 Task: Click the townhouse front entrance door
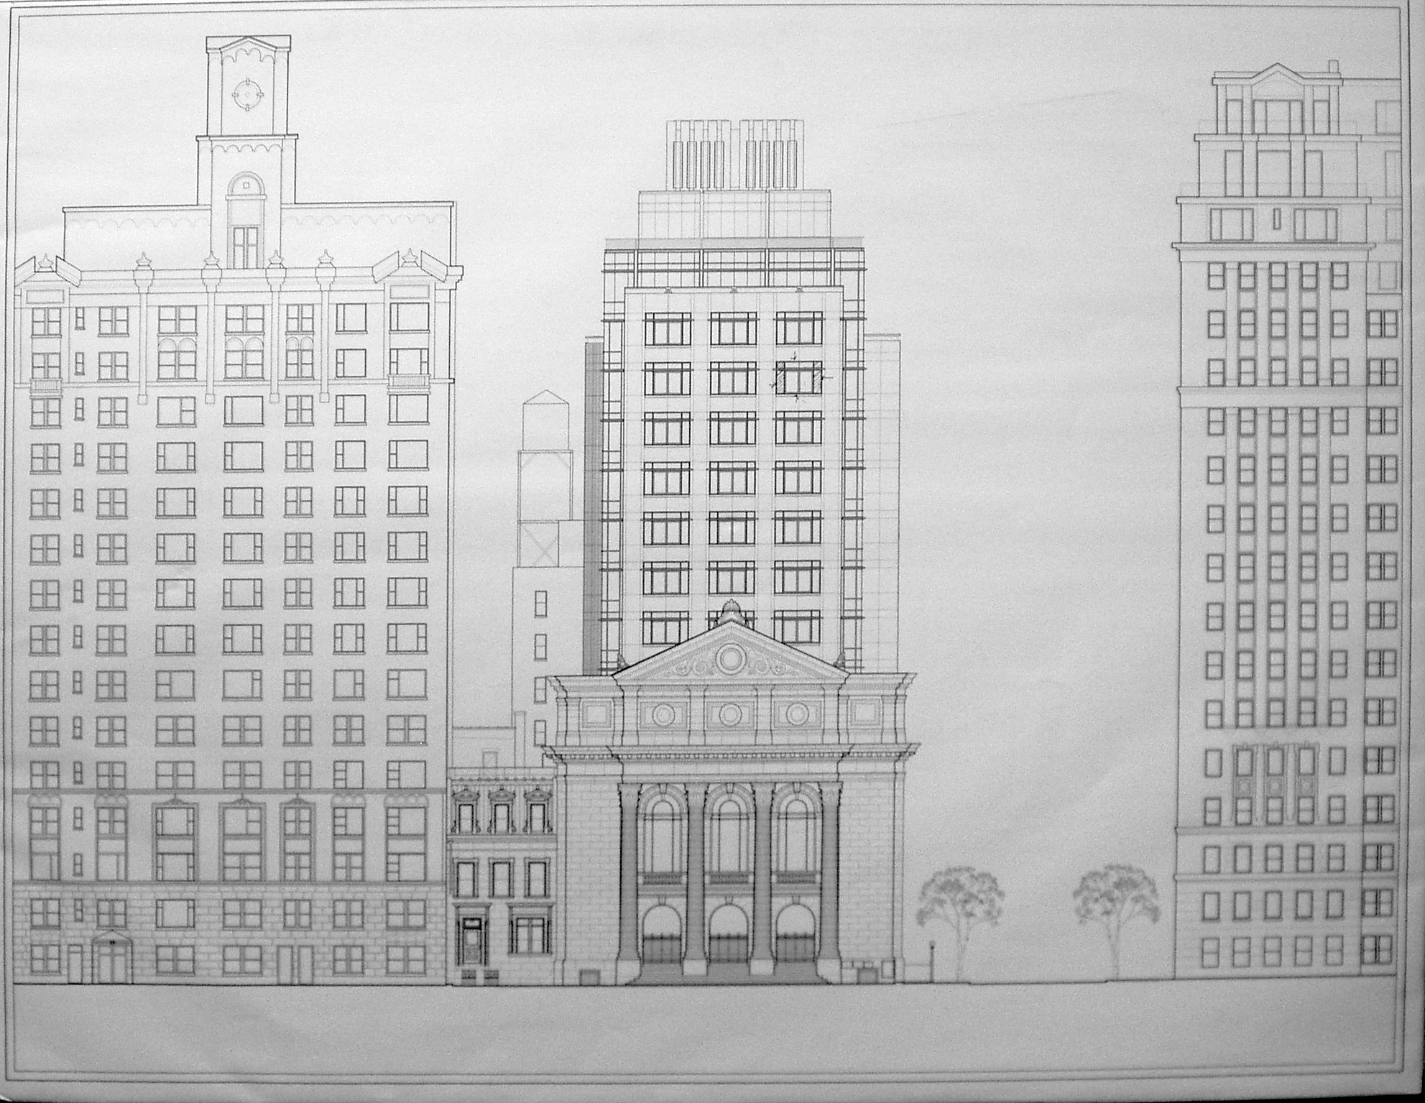(x=471, y=940)
